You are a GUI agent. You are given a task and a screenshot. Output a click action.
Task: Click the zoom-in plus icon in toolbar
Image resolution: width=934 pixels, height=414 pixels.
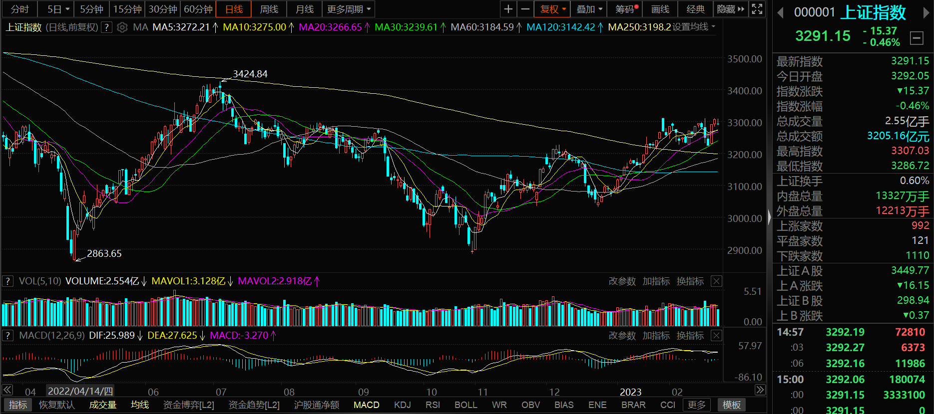508,9
